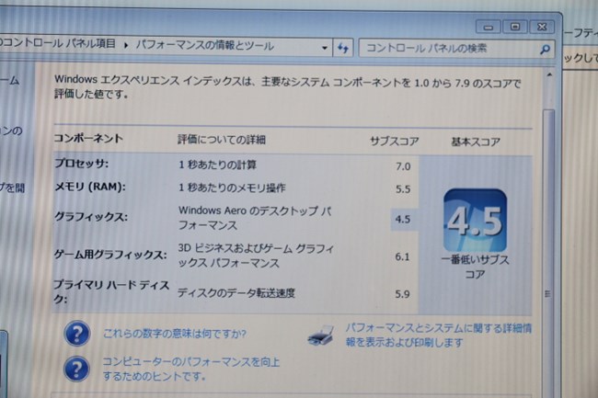Maximize the Control Panel window
598x398 pixels.
pyautogui.click(x=515, y=27)
